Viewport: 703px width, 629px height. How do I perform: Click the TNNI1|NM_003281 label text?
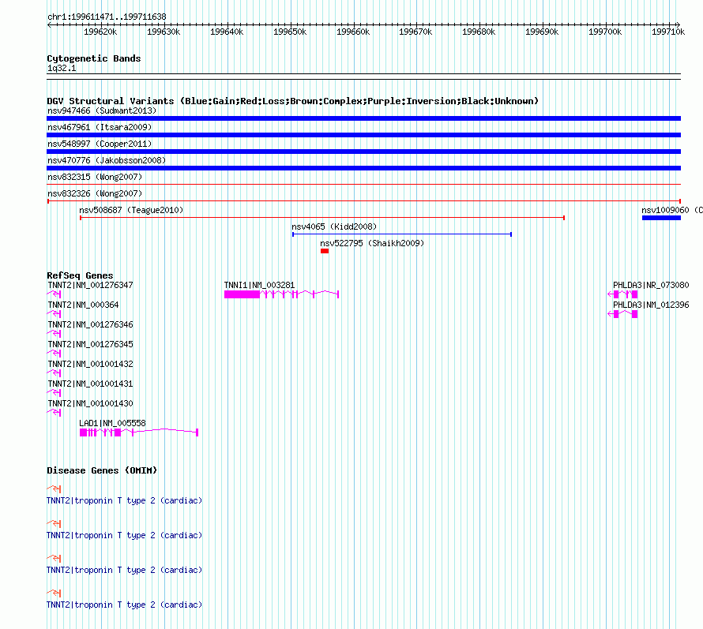259,285
